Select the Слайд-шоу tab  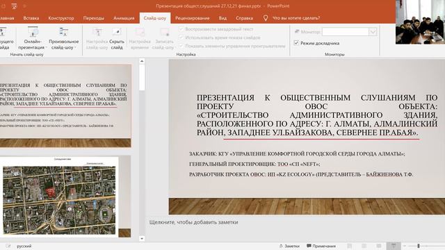pos(154,18)
